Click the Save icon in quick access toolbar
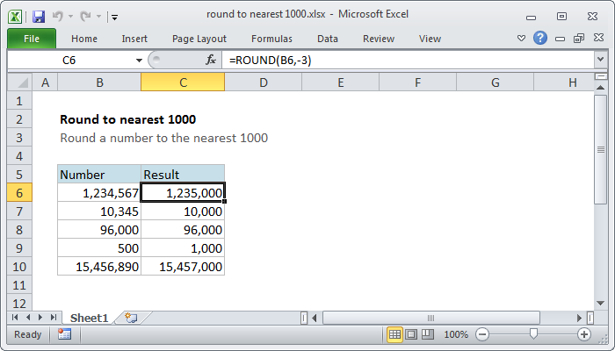Image resolution: width=615 pixels, height=351 pixels. 38,16
